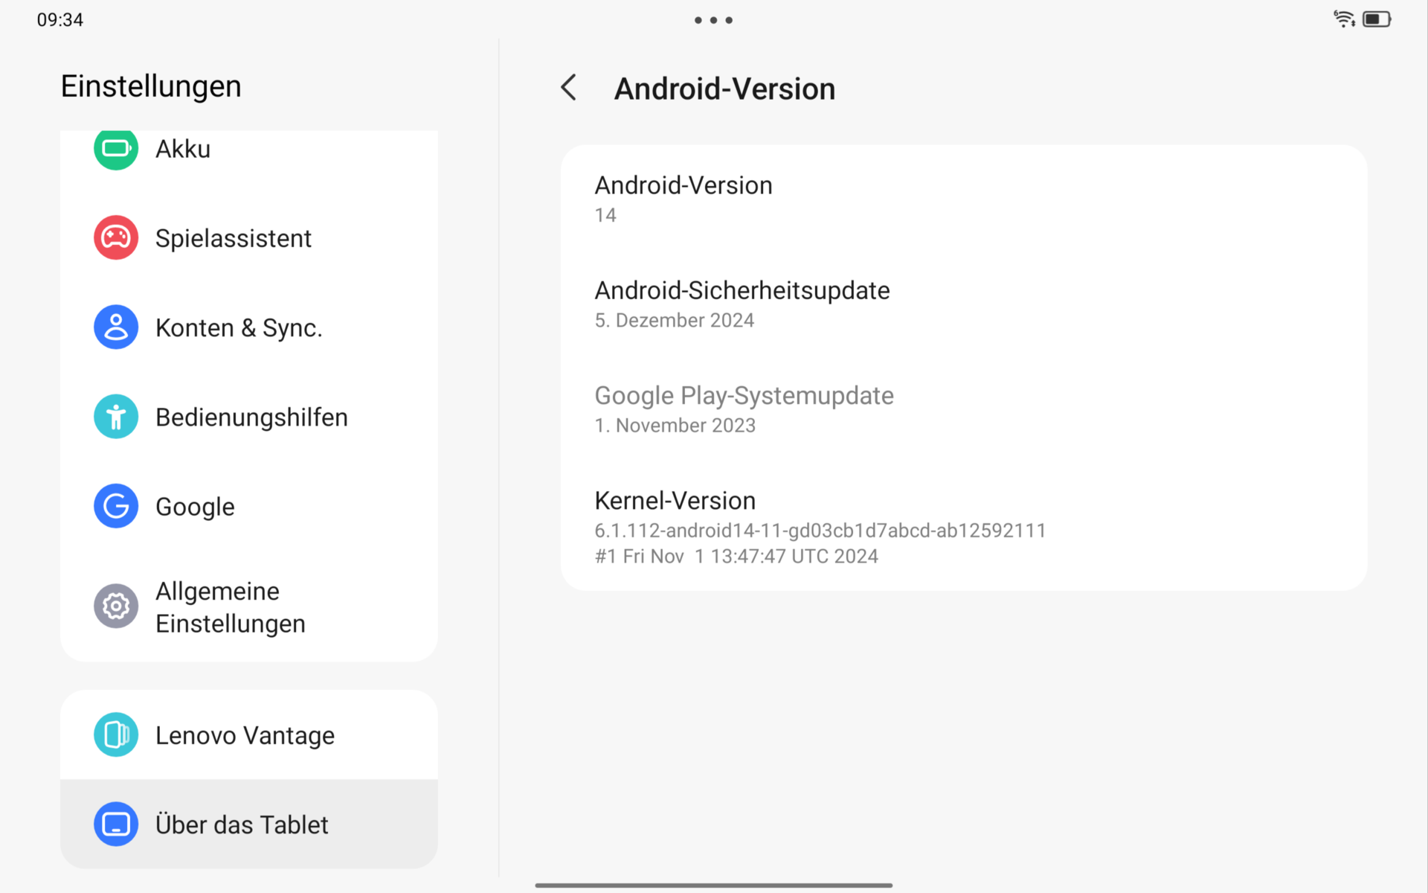Open the Akku settings entry
The image size is (1428, 893).
[183, 149]
